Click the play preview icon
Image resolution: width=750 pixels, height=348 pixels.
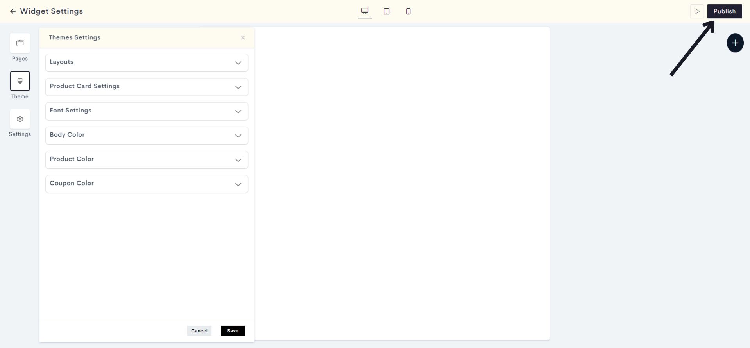[697, 11]
